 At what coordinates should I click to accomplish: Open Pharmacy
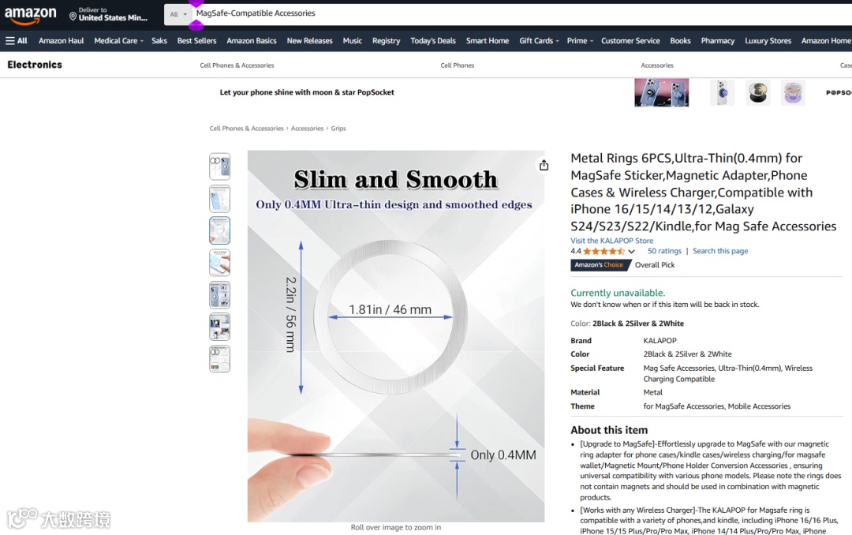[718, 41]
